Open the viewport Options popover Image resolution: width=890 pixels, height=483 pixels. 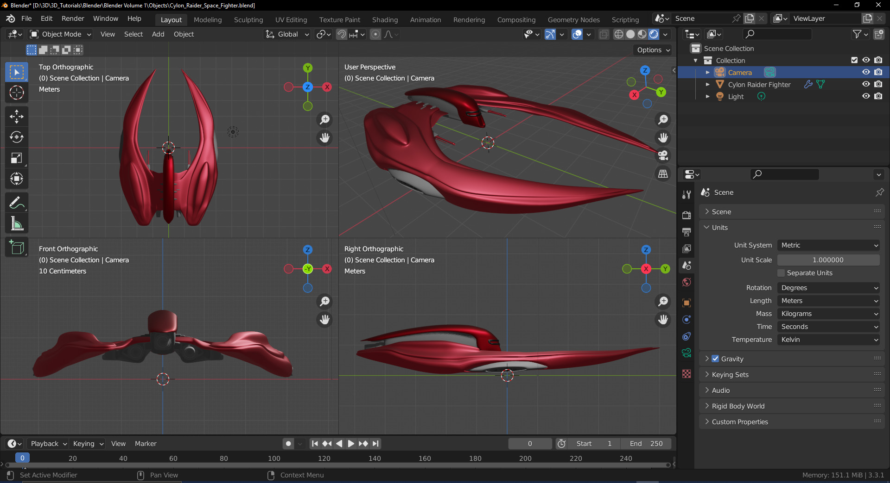tap(651, 50)
